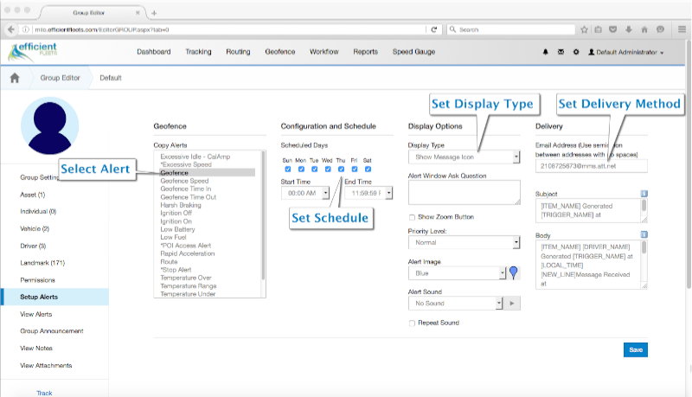Save the alert settings
The height and width of the screenshot is (397, 692).
click(x=636, y=349)
